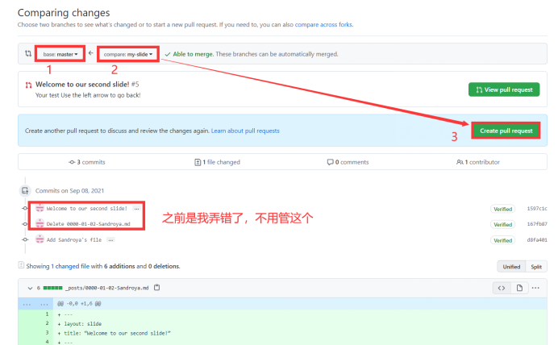Switch to the 1 contributor tab
Screen dimensions: 558x345
pyautogui.click(x=478, y=162)
